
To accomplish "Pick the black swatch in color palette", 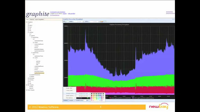I will 91,94.
